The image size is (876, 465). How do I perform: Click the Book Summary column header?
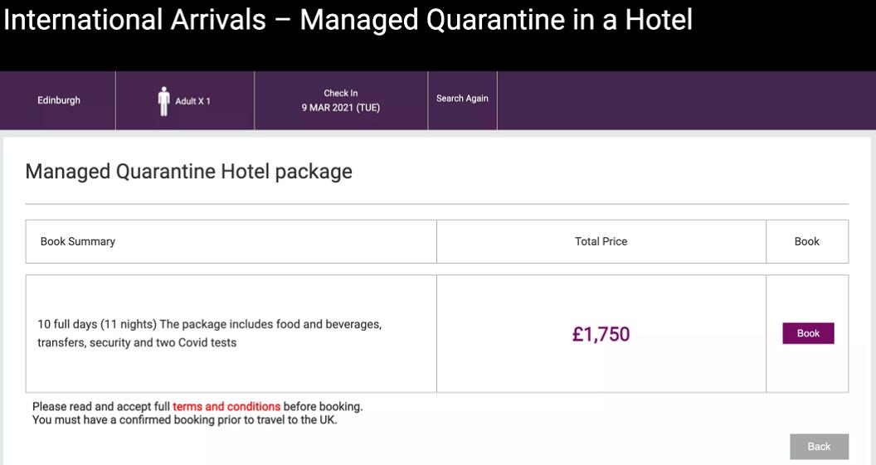point(78,241)
